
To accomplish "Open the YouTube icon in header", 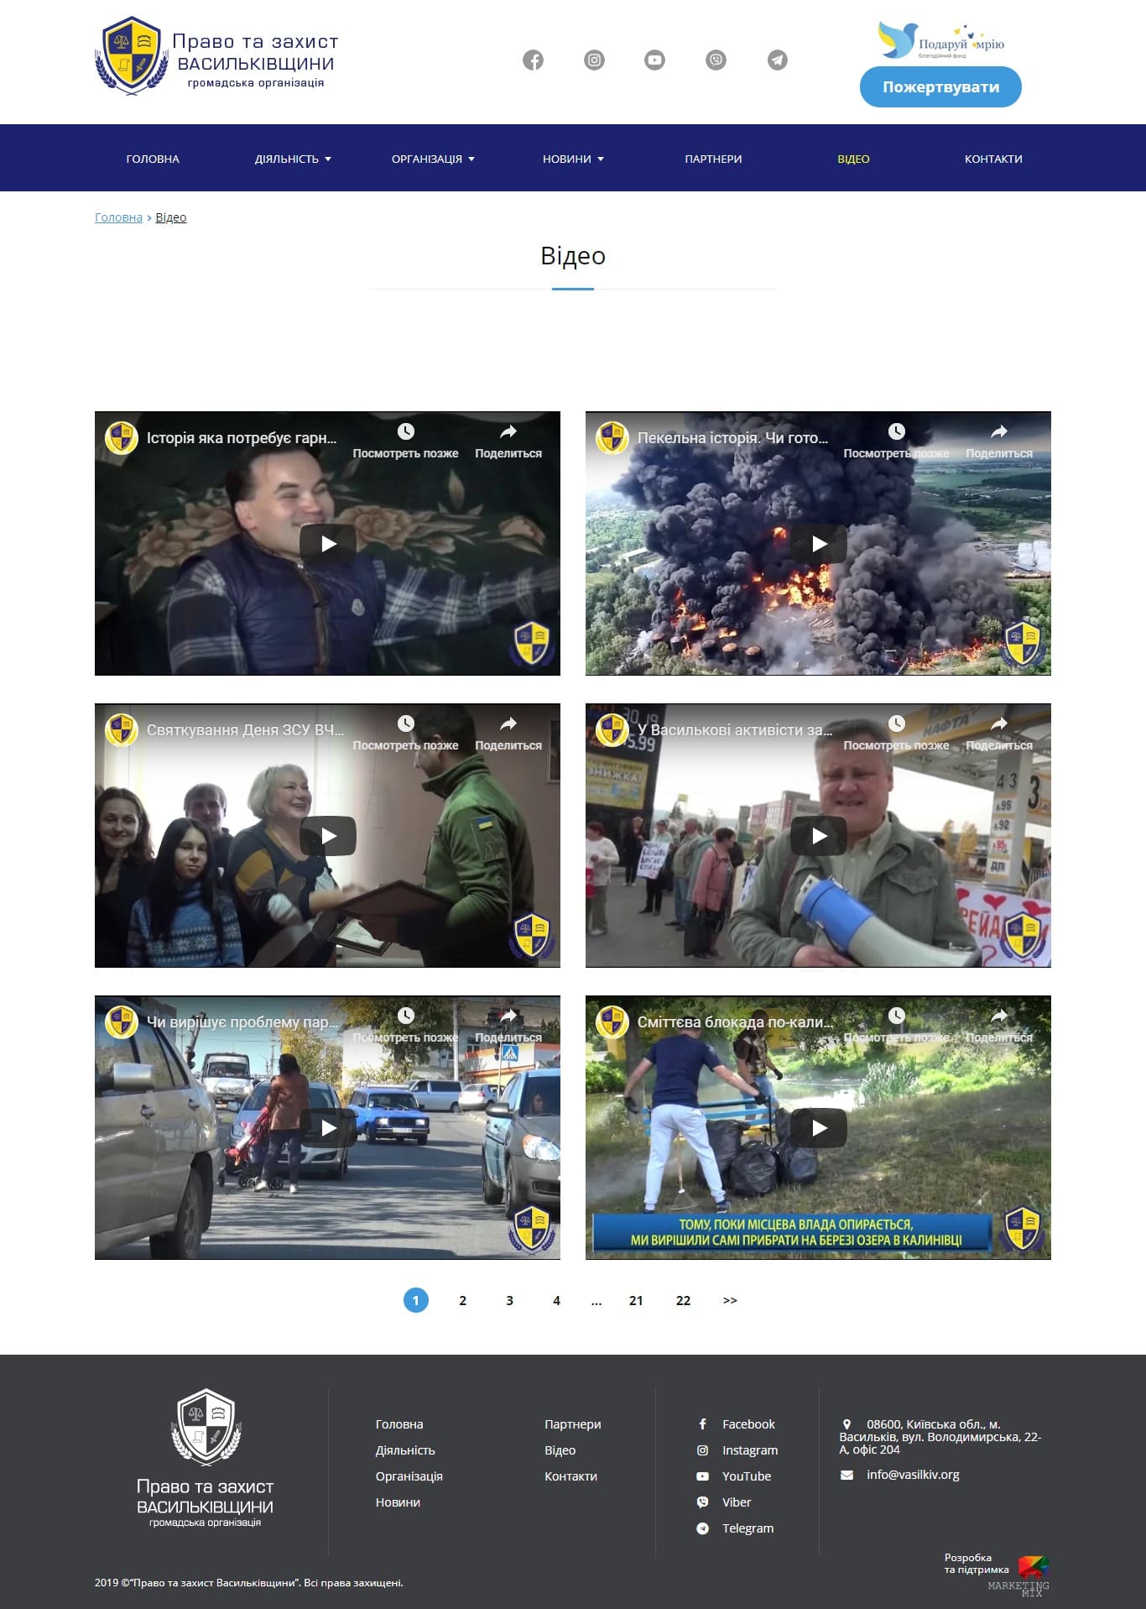I will coord(654,60).
